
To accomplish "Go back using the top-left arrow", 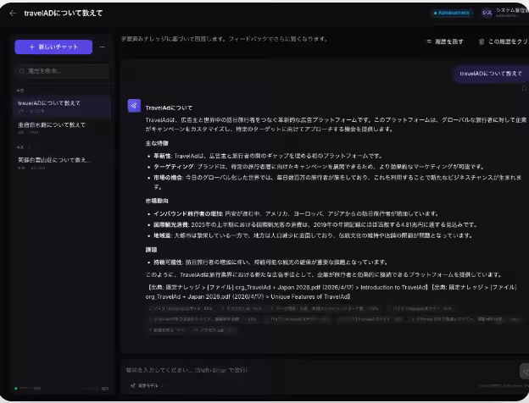I will pos(13,14).
